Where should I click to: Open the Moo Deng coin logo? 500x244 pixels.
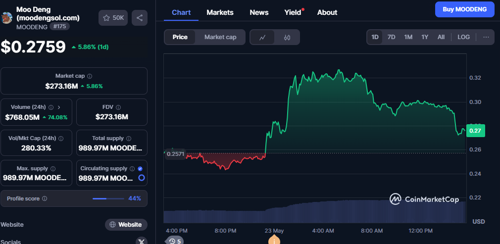pyautogui.click(x=6, y=18)
